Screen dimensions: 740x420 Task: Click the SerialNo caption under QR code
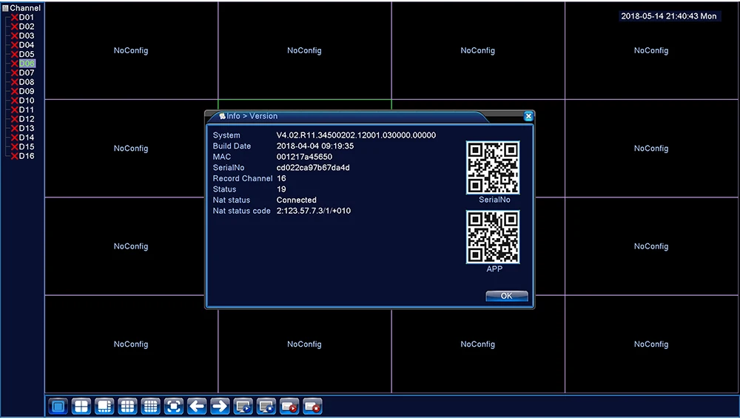494,200
